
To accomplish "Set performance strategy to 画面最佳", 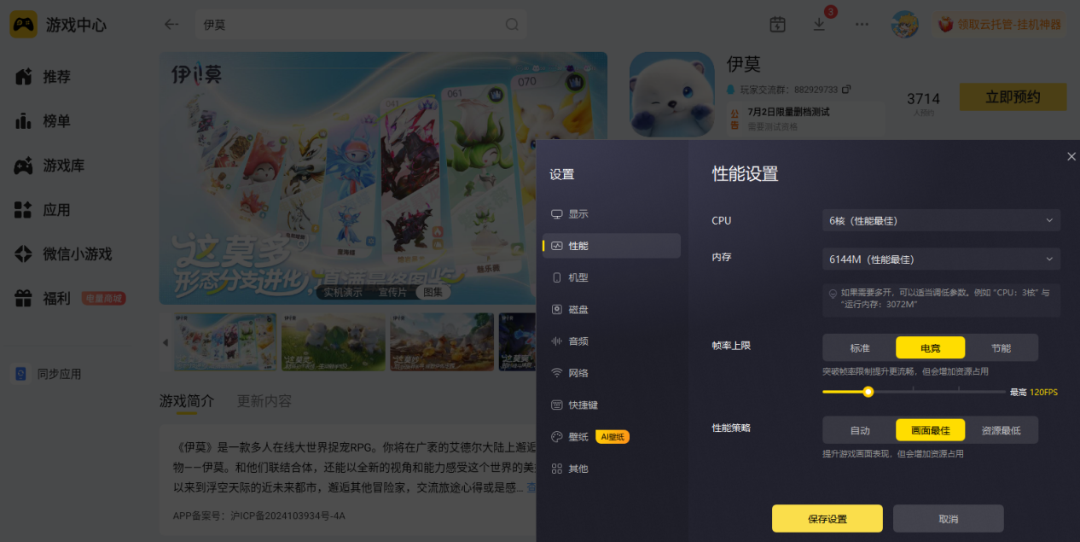I will coord(930,430).
